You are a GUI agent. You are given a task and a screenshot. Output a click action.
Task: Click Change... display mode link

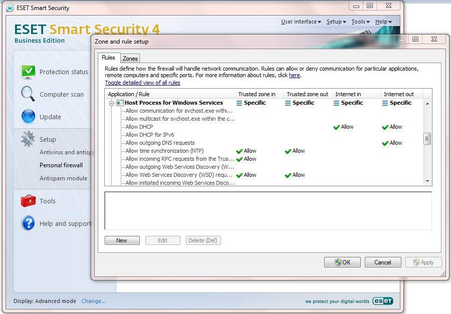(94, 301)
